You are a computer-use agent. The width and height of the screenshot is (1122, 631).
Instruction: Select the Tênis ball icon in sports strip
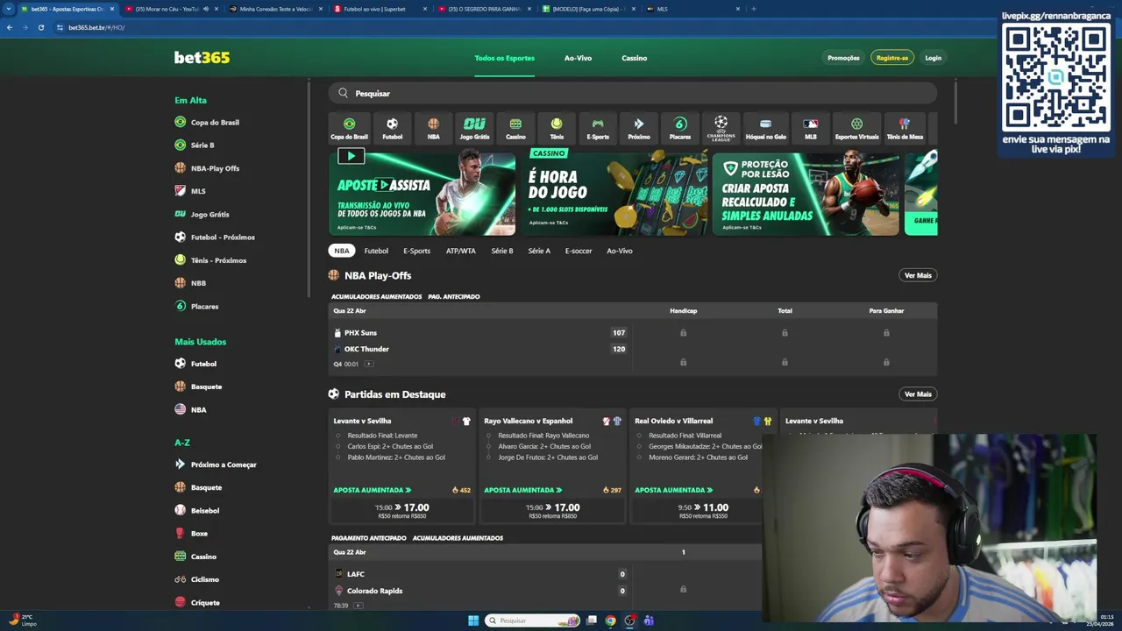click(x=557, y=128)
